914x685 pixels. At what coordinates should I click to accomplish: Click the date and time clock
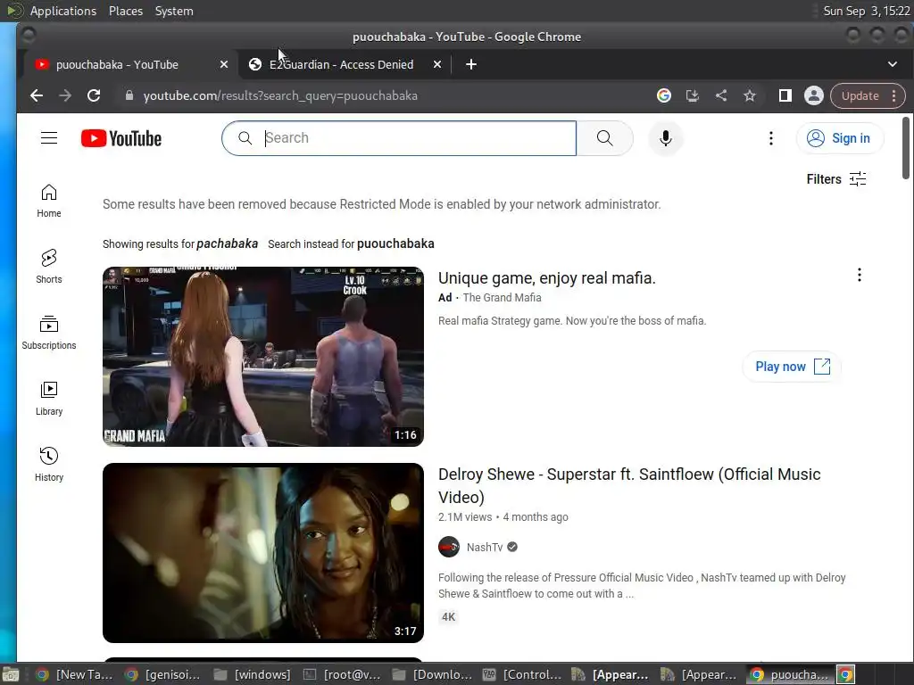(x=866, y=11)
